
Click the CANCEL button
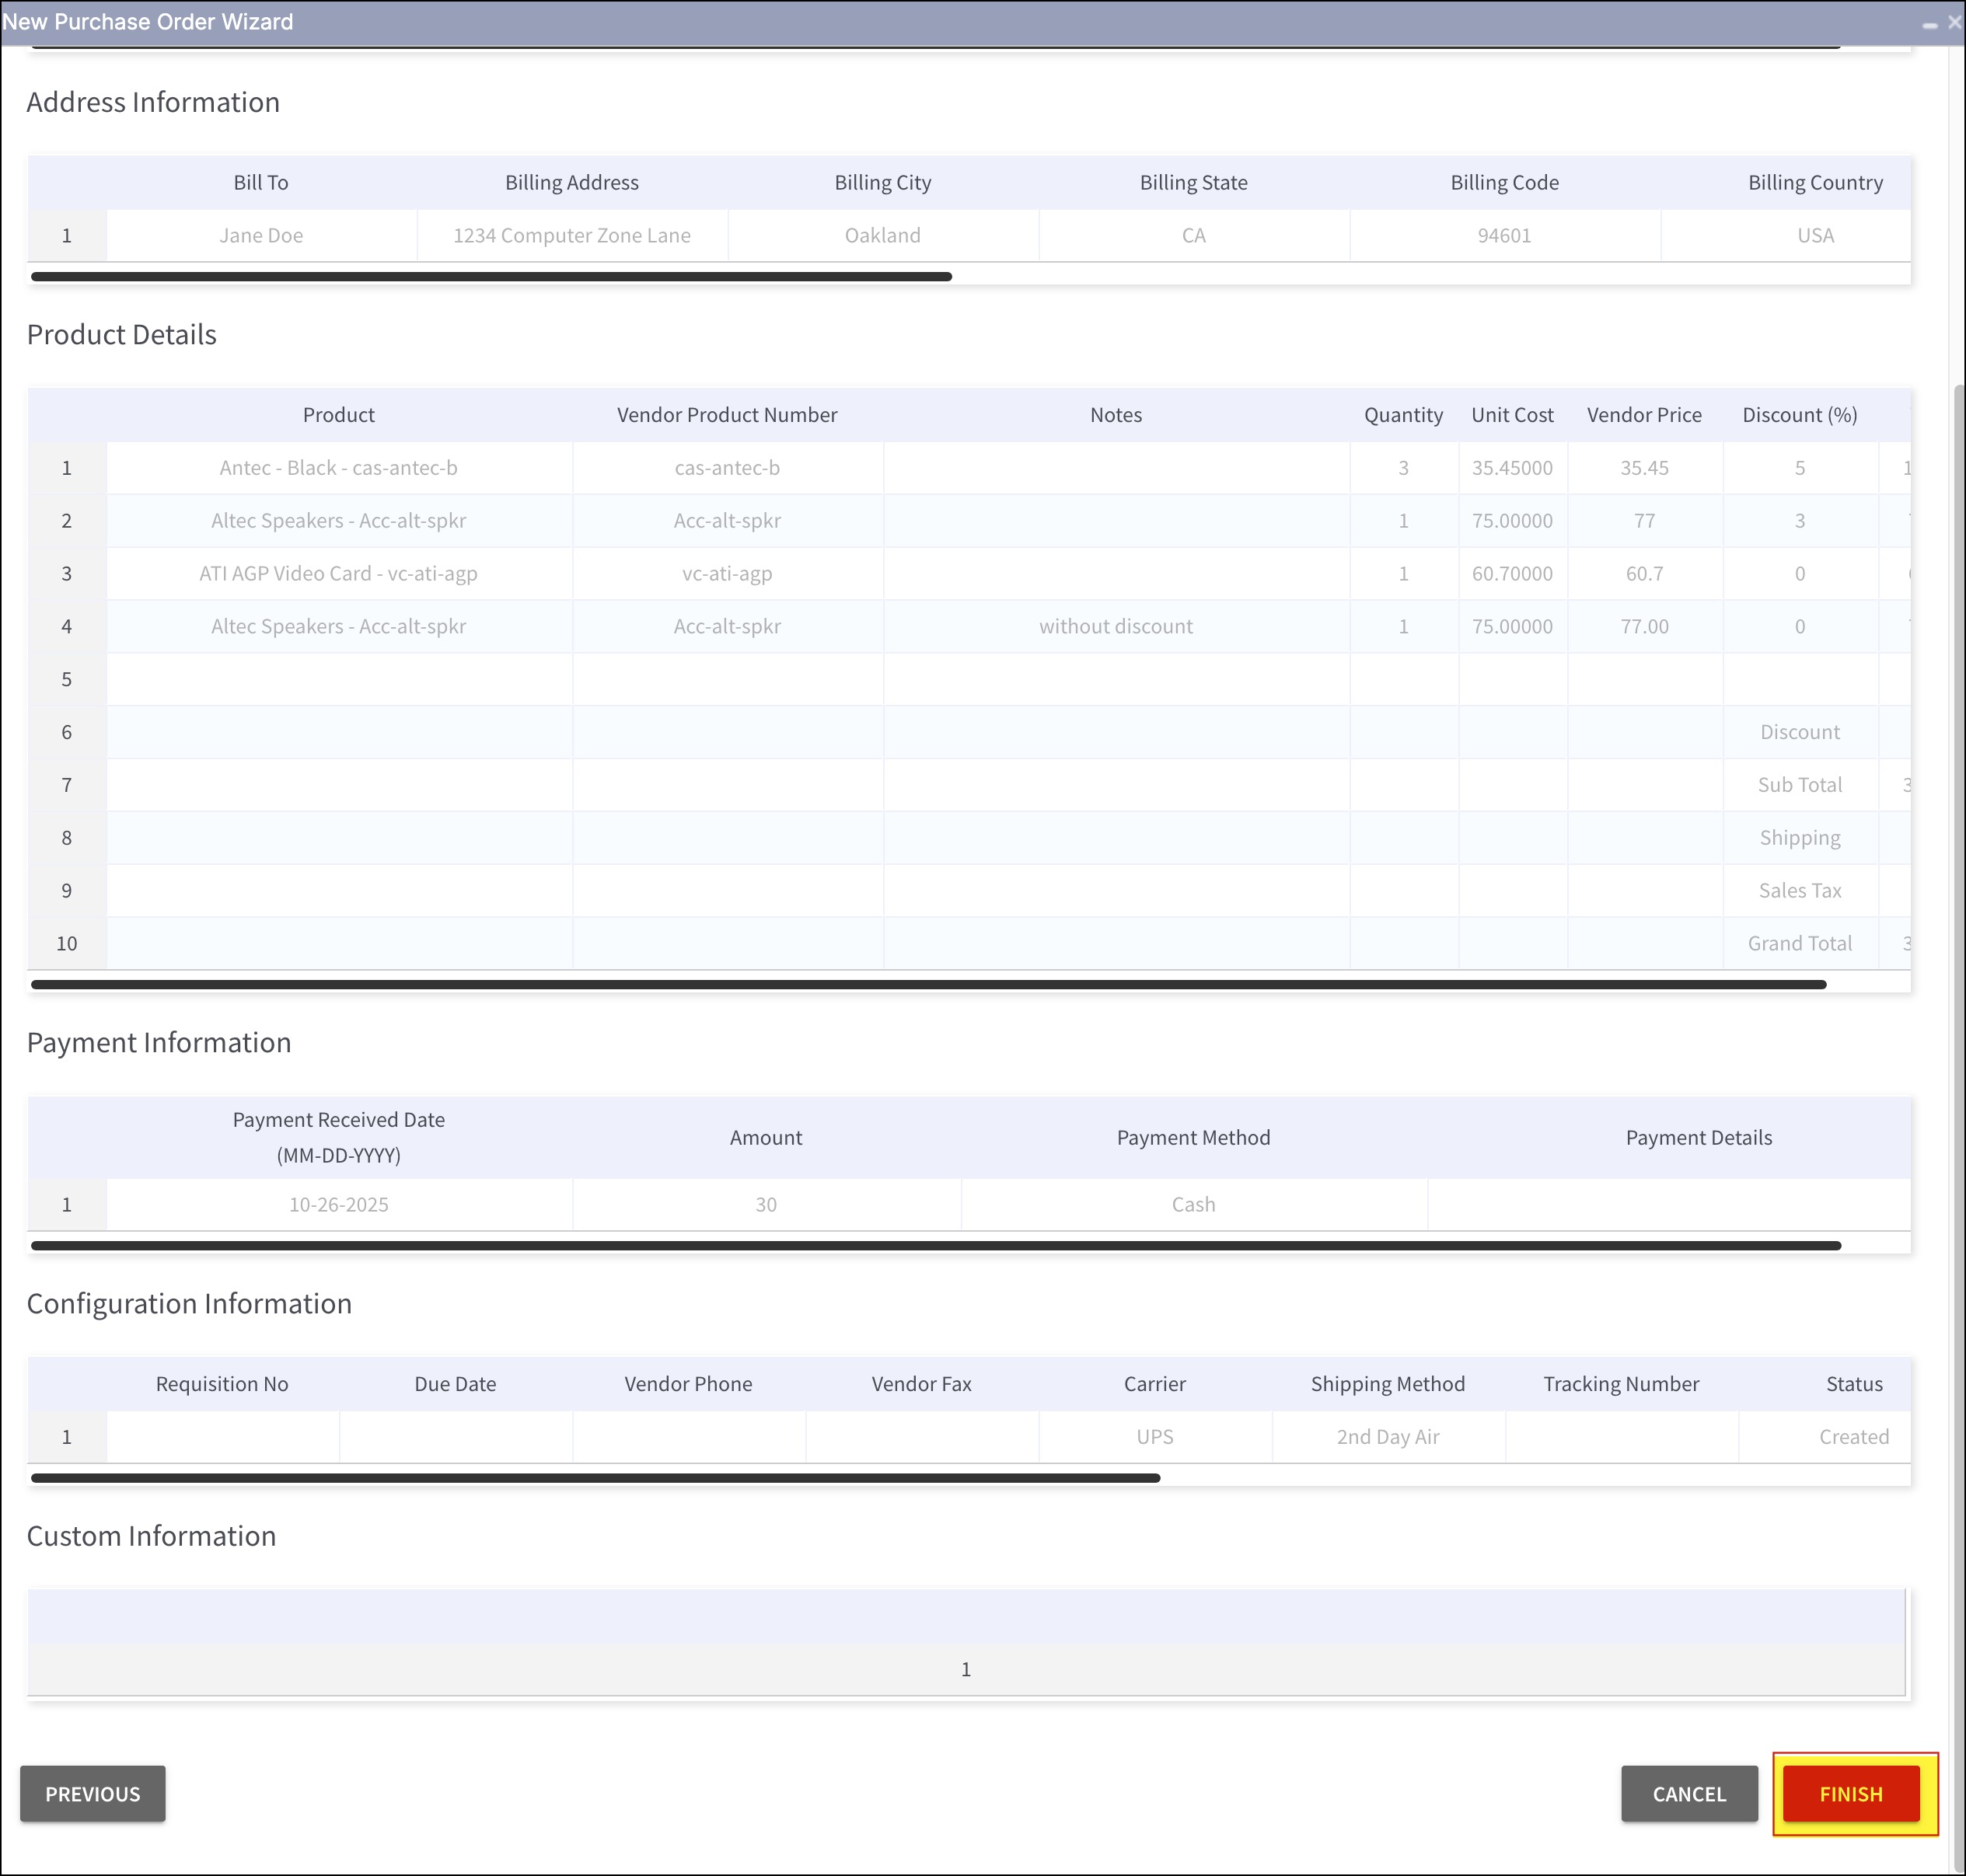point(1688,1794)
